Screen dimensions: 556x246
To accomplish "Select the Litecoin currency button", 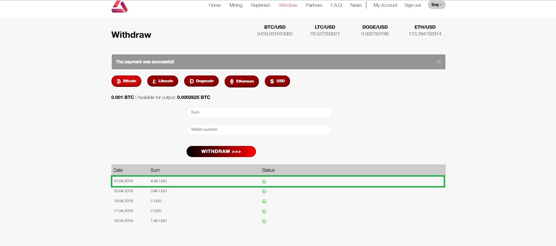I will coord(163,81).
